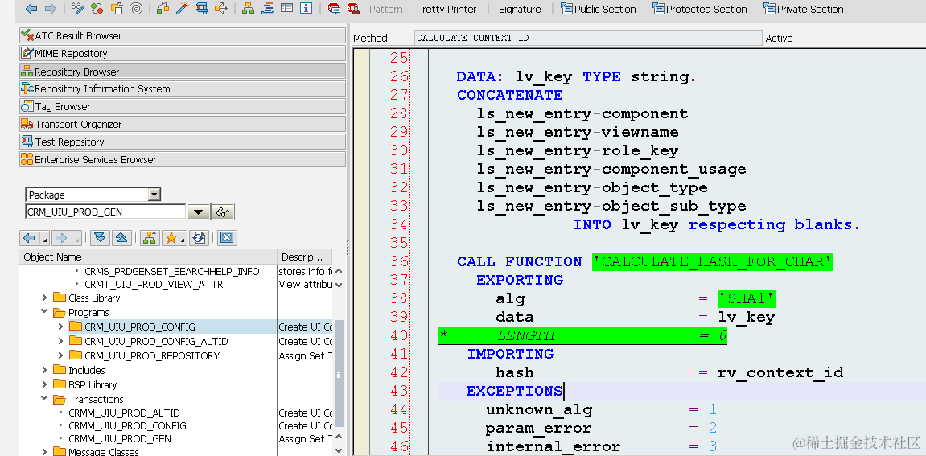Close object browser with X icon
926x456 pixels.
228,237
